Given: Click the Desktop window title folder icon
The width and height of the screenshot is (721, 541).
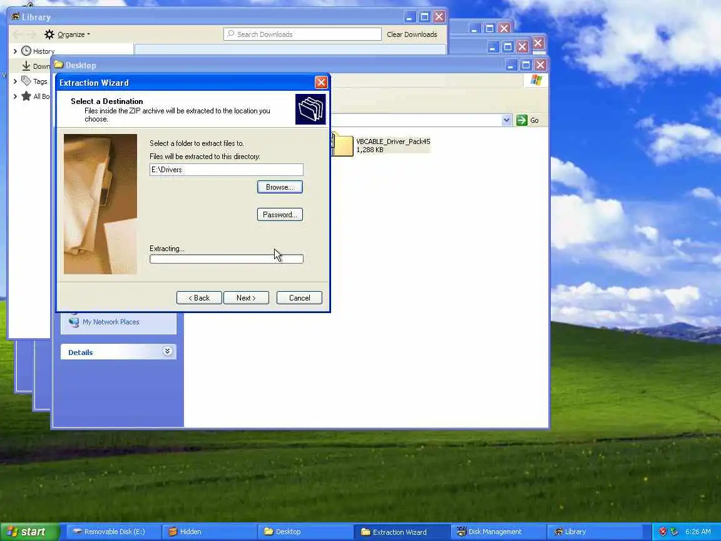Looking at the screenshot, I should click(x=59, y=64).
